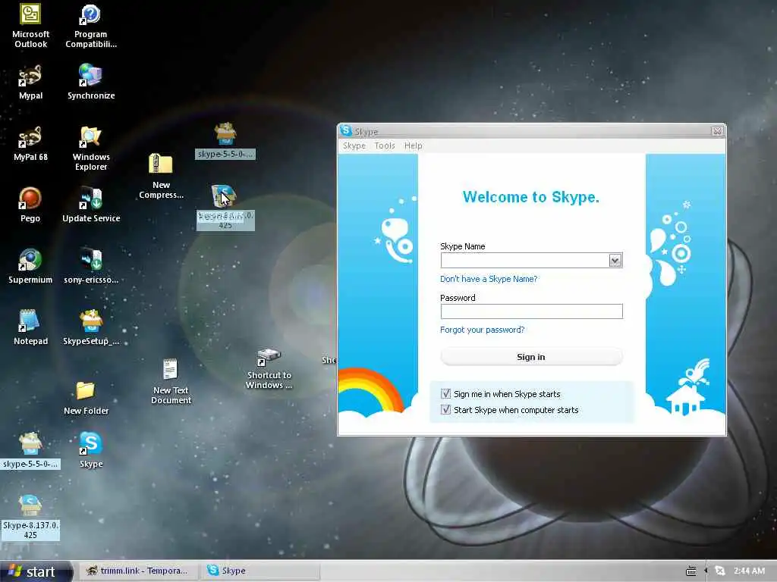Click the Sign in button
777x582 pixels.
click(531, 357)
